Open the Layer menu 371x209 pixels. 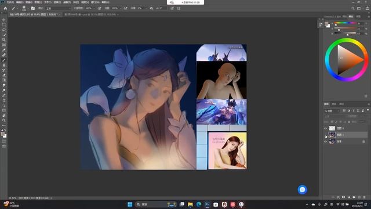coord(38,2)
